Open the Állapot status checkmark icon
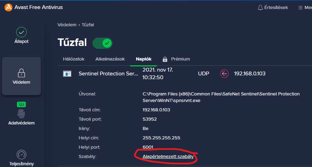 click(21, 32)
